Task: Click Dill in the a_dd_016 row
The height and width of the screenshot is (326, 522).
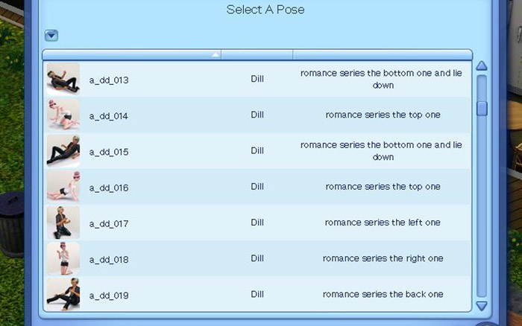Action: point(257,186)
